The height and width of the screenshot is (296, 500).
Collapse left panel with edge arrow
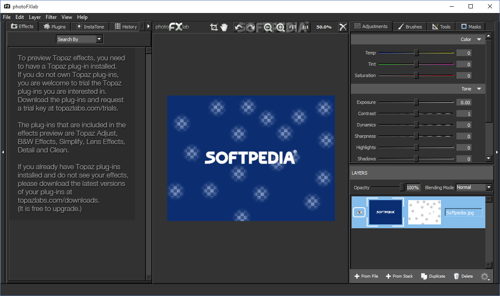point(3,152)
